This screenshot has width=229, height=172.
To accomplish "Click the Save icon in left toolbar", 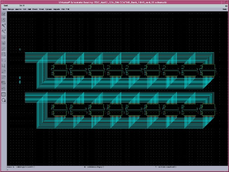I will pos(3,19).
